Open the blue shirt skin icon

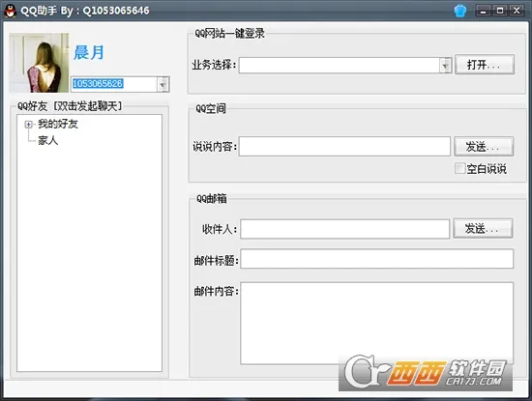coord(460,11)
